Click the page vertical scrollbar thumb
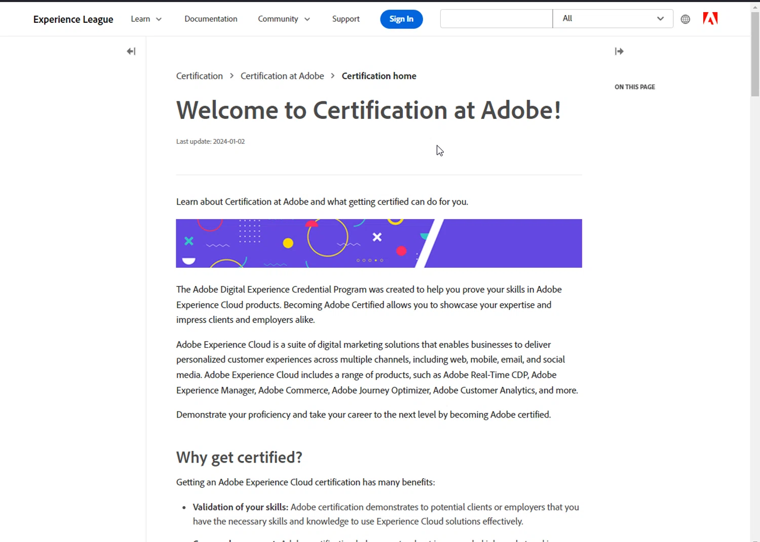Screen dimensions: 760x542 (755, 54)
